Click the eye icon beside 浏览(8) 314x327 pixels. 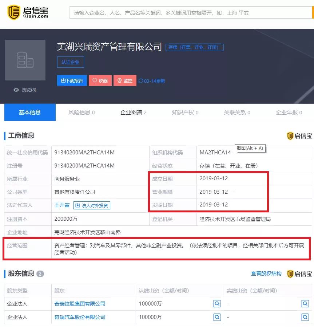coord(16,90)
